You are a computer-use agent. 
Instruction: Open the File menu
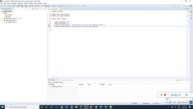(x=2, y=3)
